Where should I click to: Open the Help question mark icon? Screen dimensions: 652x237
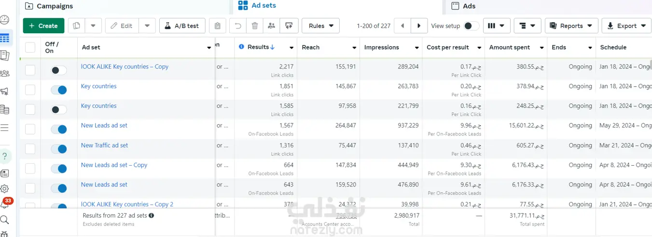pyautogui.click(x=5, y=156)
